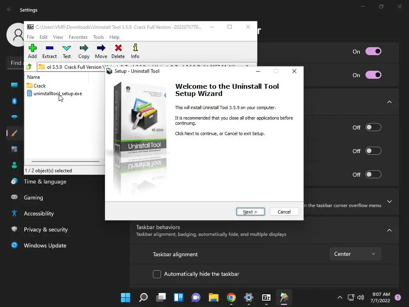Open the Help menu in 7-Zip

(x=114, y=37)
